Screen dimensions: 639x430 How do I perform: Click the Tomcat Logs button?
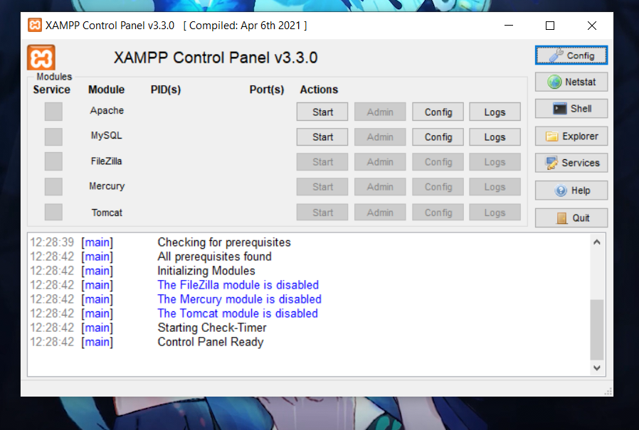click(x=495, y=212)
